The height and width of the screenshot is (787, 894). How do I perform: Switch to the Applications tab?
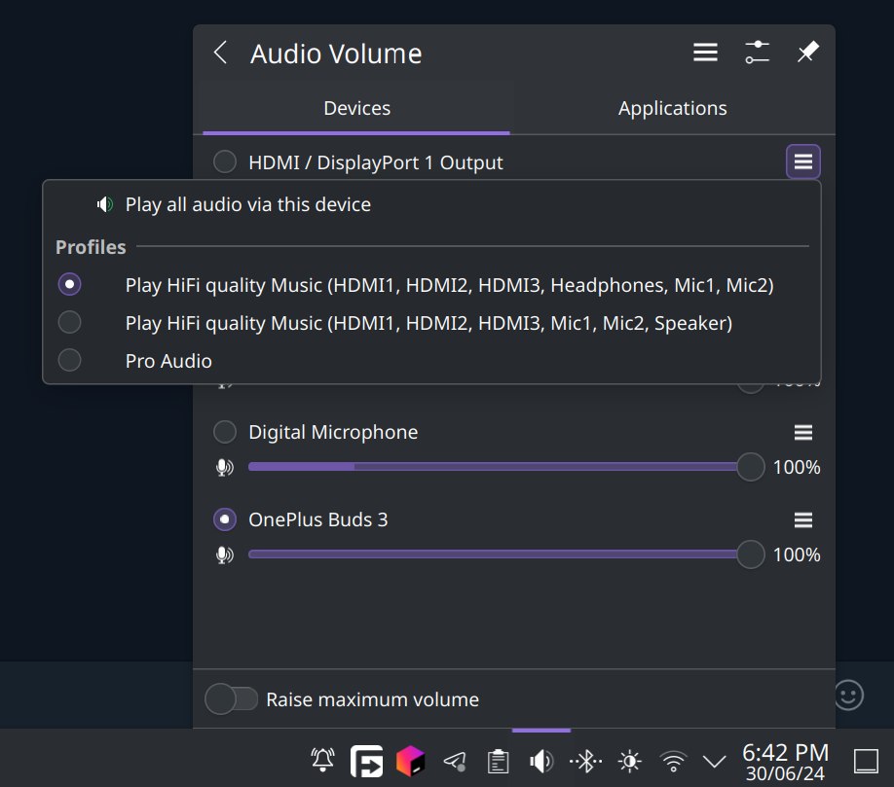(672, 108)
